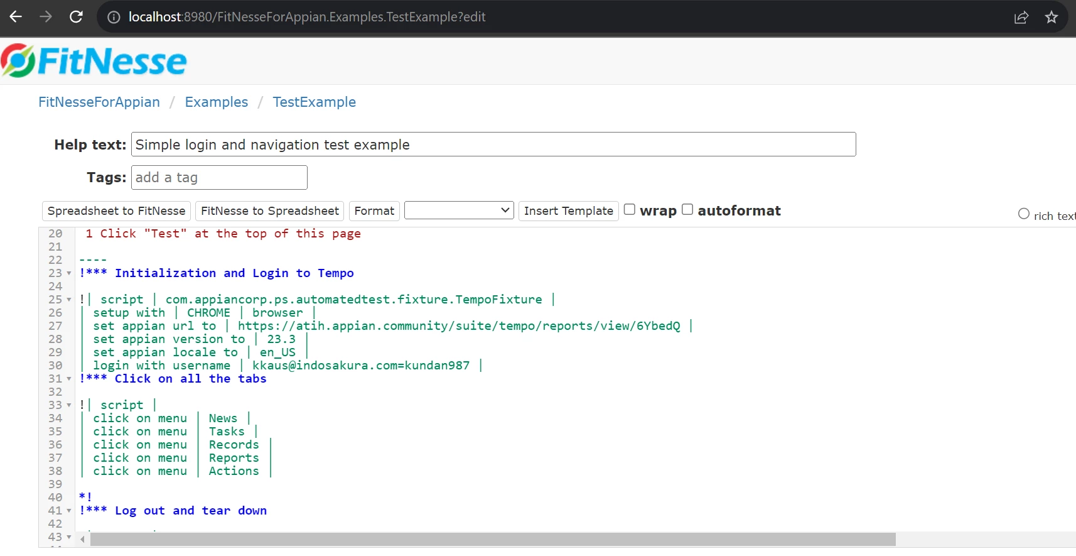Image resolution: width=1076 pixels, height=556 pixels.
Task: Focus the 'add a tag' Tags field
Action: (x=219, y=178)
